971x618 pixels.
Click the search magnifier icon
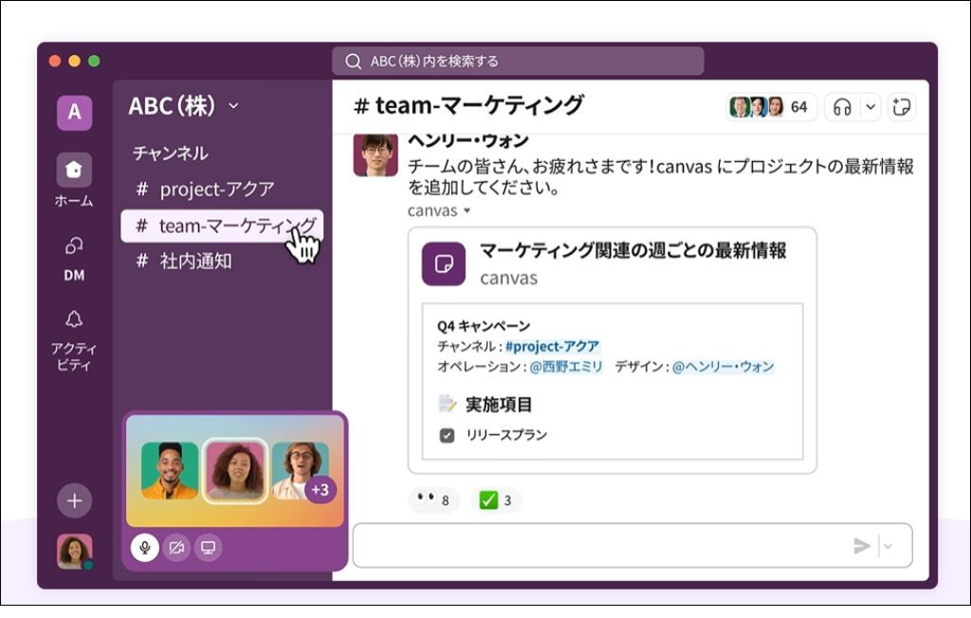coord(353,62)
